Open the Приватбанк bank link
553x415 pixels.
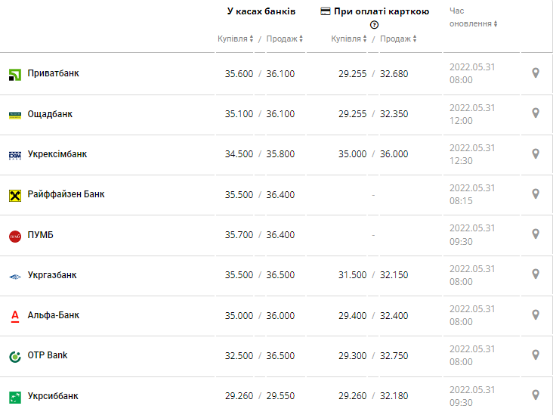tap(53, 73)
